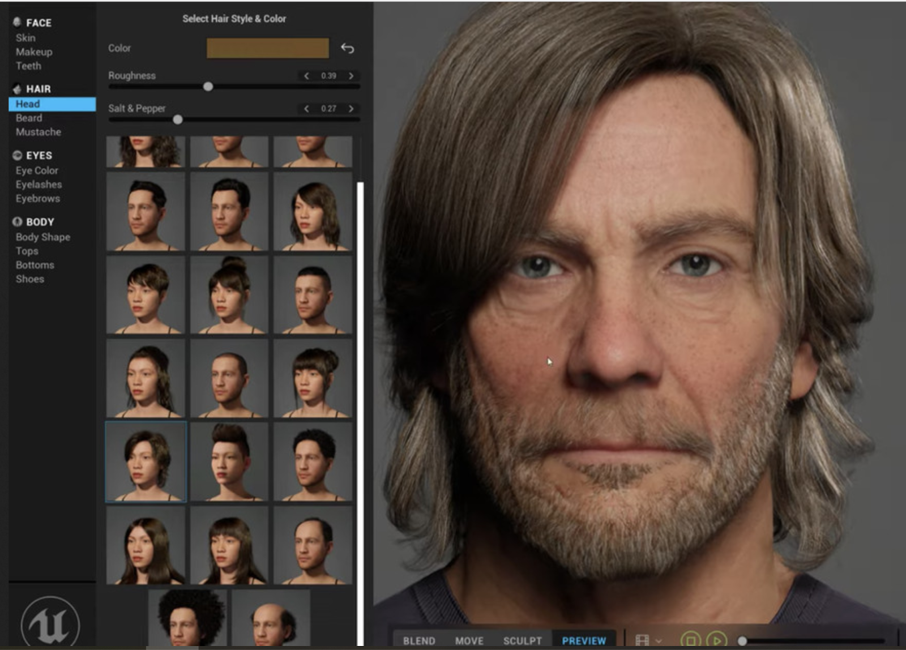Choose the afro hairstyle thumbnail
The height and width of the screenshot is (650, 906).
pyautogui.click(x=187, y=617)
